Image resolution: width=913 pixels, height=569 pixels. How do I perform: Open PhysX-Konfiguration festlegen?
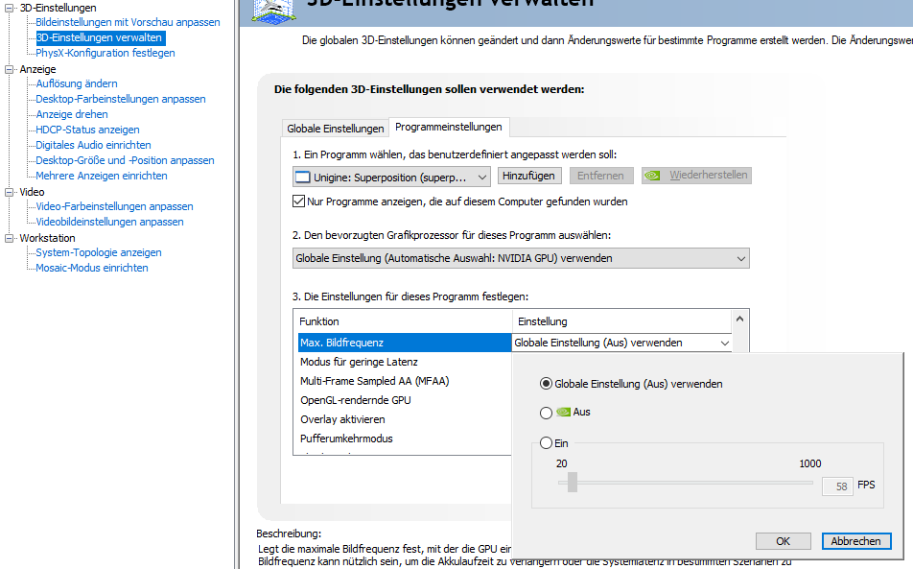105,53
